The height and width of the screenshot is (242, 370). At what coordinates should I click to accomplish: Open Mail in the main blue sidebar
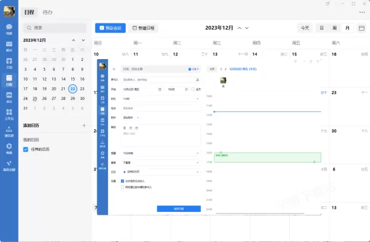click(9, 46)
